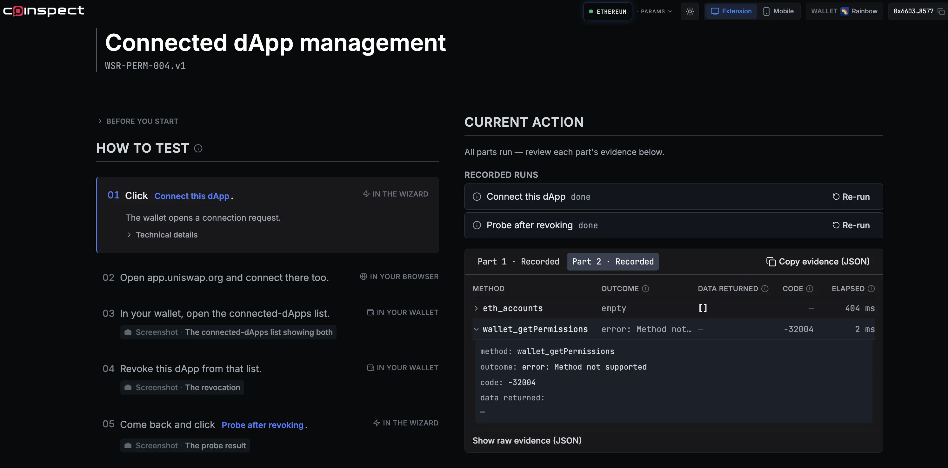Open the PARAMS dropdown

(x=656, y=11)
